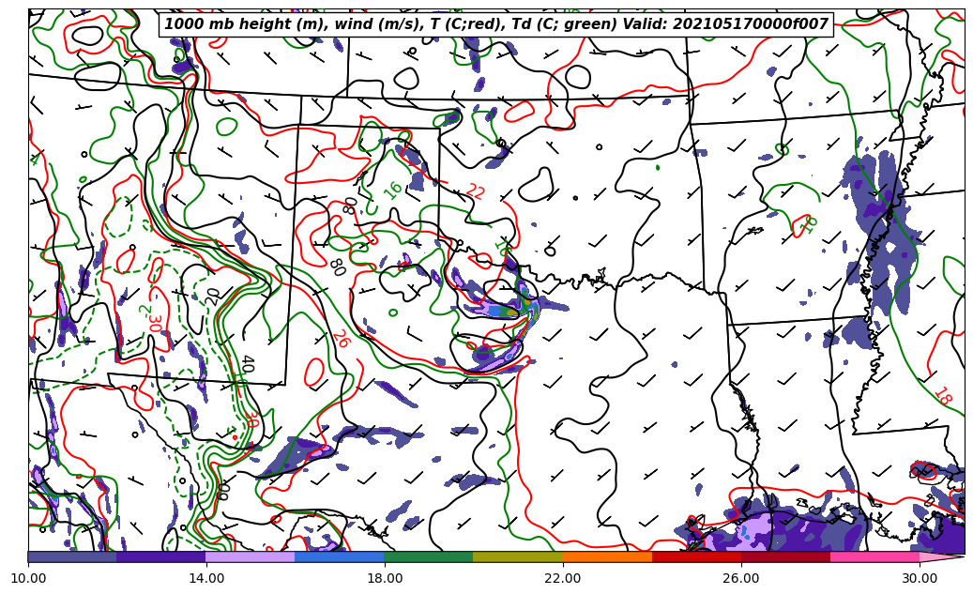Select the orange colorbar segment

(x=606, y=556)
